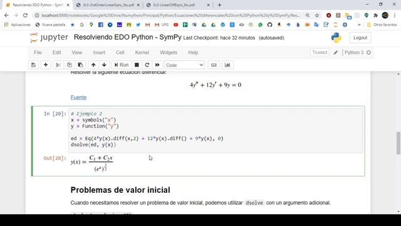Open the Extensions puzzle icon

coord(376,15)
